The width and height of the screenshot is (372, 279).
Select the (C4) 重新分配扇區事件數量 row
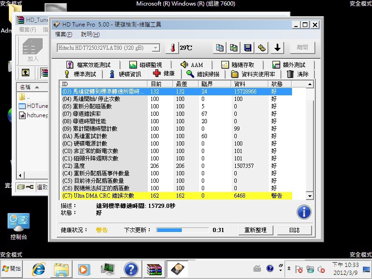(x=177, y=173)
